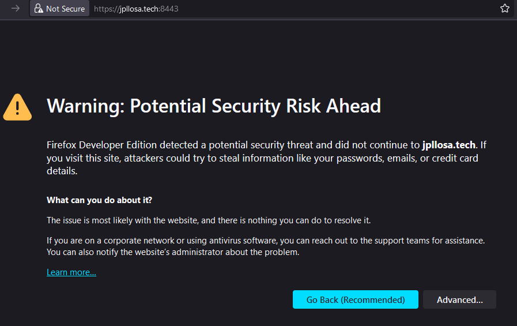Viewport: 517px width, 326px height.
Task: Click the Warning: Potential Security Risk Ahead heading
Action: (x=213, y=106)
